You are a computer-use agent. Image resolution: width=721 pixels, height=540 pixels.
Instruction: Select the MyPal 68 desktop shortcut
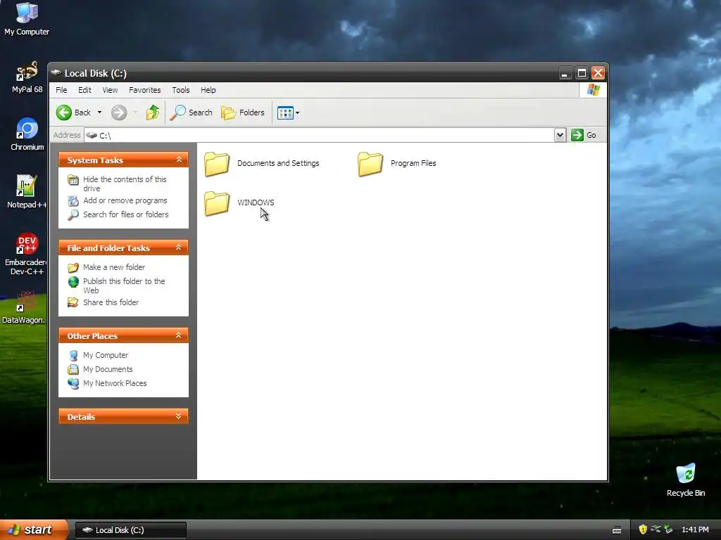(27, 77)
